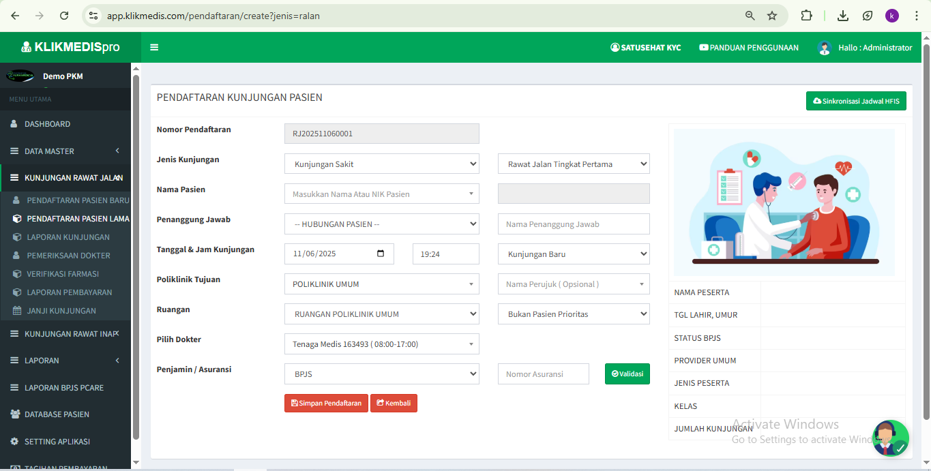Open the Pilih Dokter Tenaga Medis dropdown
Image resolution: width=931 pixels, height=471 pixels.
point(382,344)
